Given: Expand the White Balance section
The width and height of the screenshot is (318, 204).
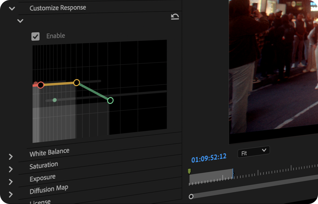Looking at the screenshot, I should coord(11,157).
